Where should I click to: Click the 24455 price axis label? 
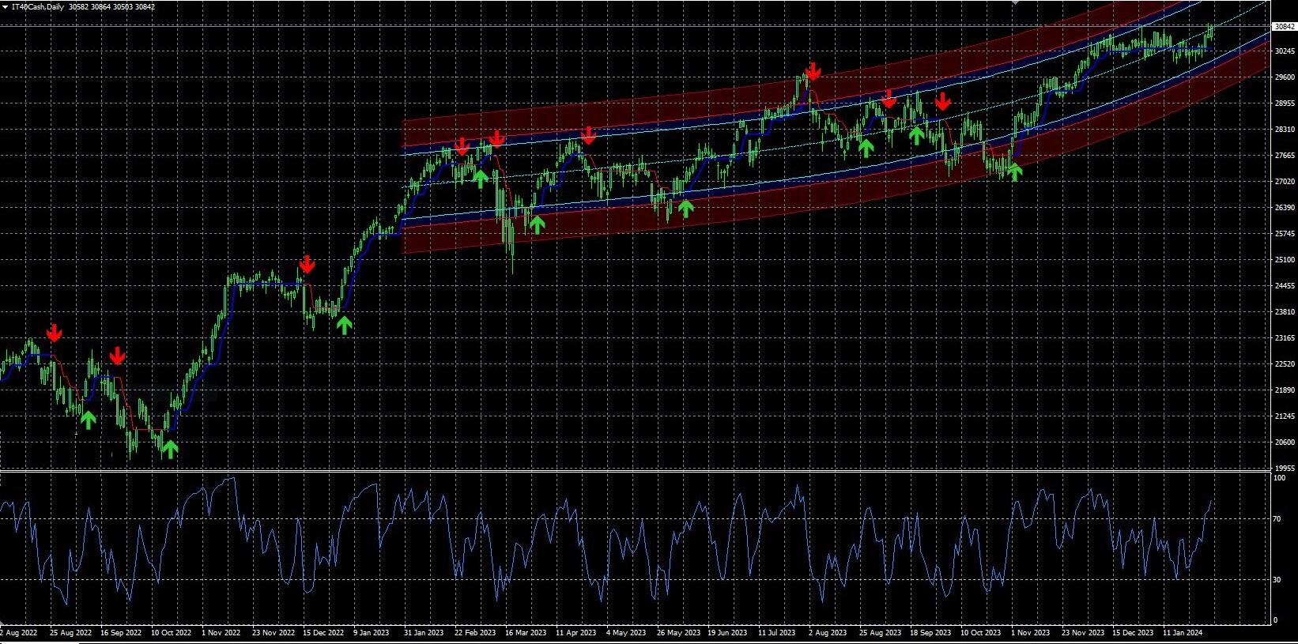pyautogui.click(x=1285, y=286)
